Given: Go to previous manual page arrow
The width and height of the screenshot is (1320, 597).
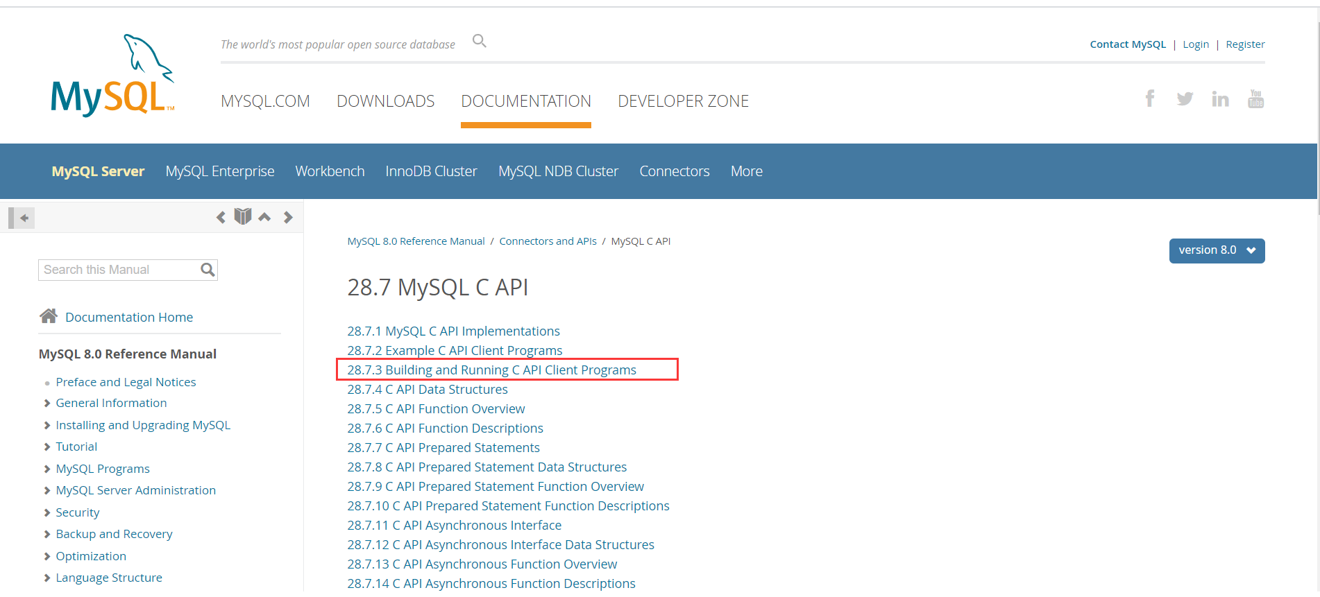Looking at the screenshot, I should pyautogui.click(x=221, y=217).
